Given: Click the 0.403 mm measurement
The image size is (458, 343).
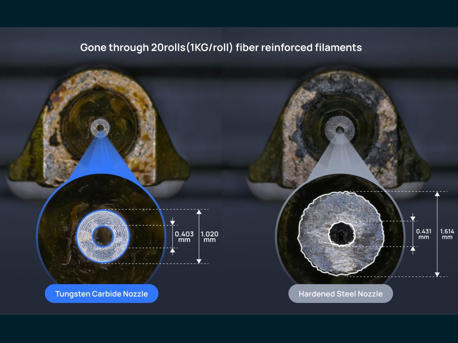Looking at the screenshot, I should 184,237.
